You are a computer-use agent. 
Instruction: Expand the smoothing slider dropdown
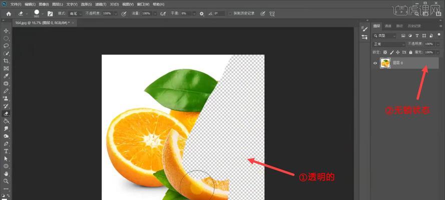pyautogui.click(x=194, y=13)
